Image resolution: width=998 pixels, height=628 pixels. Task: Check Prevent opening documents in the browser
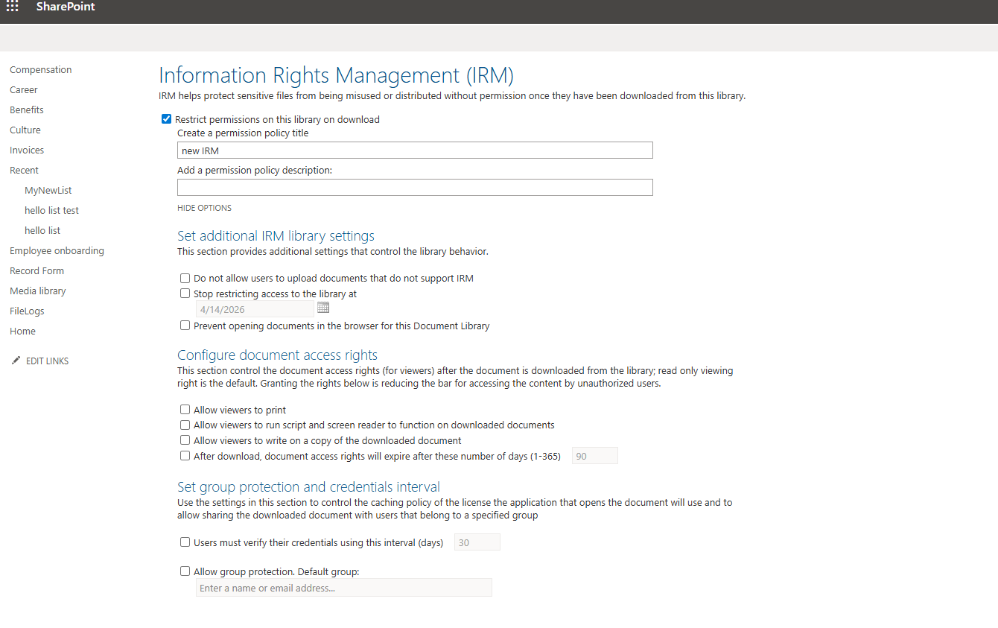click(185, 326)
